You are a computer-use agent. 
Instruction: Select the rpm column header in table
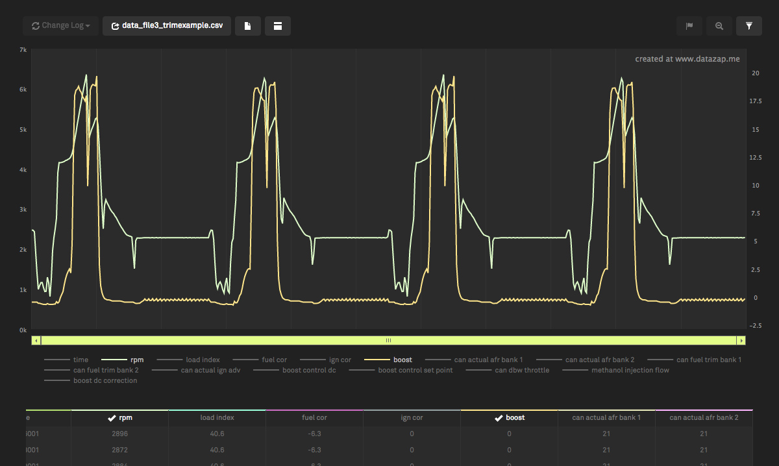(120, 418)
